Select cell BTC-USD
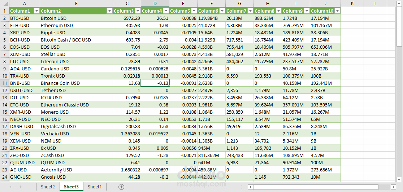The width and height of the screenshot is (403, 192). 25,18
